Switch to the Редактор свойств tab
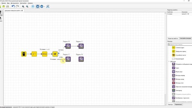 pyautogui.click(x=173, y=38)
